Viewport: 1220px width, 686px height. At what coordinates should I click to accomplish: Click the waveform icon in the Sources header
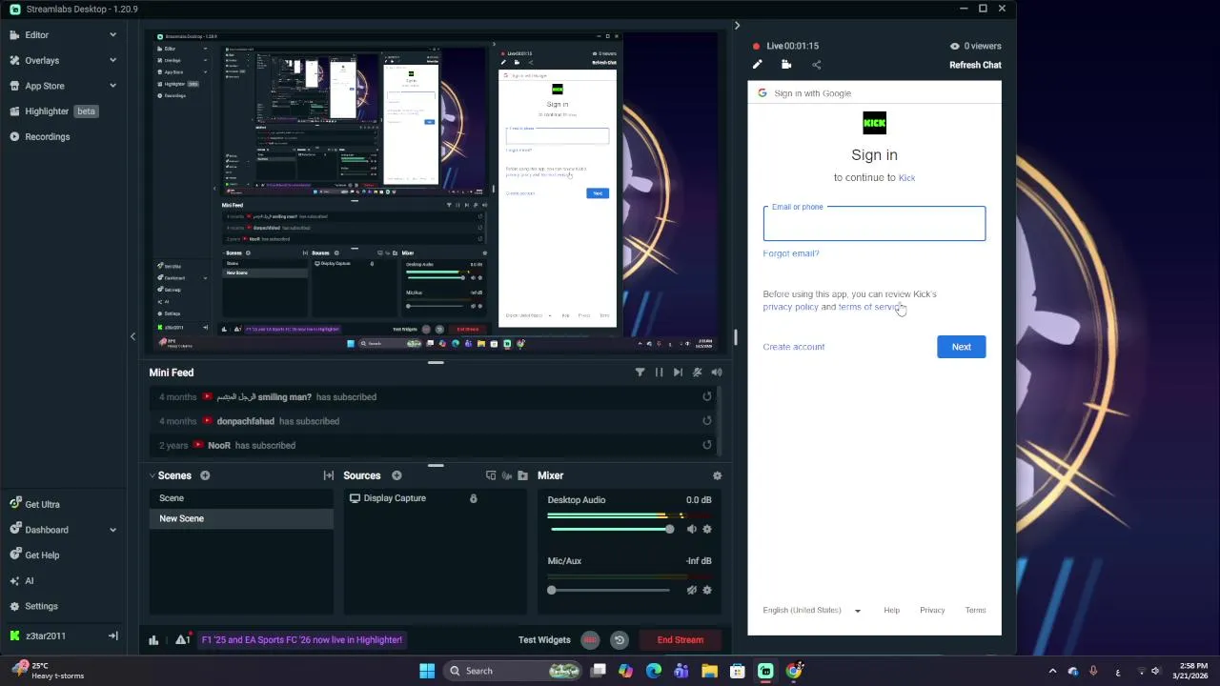(x=507, y=475)
